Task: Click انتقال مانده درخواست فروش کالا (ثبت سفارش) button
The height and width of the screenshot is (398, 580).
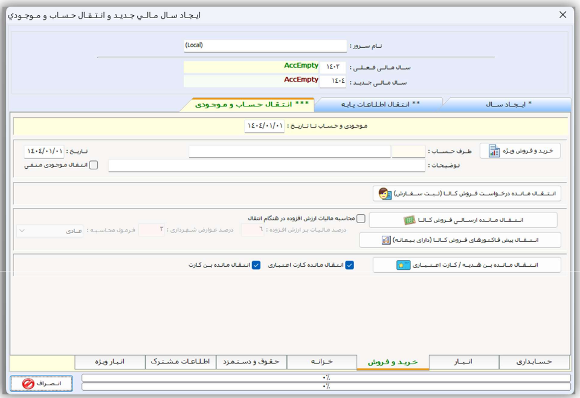Action: (467, 194)
